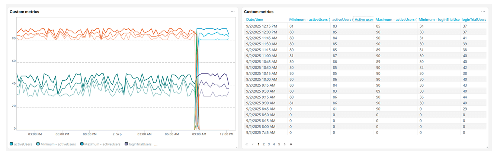
Task: Click the loginTrialUsers column header
Action: tap(474, 19)
